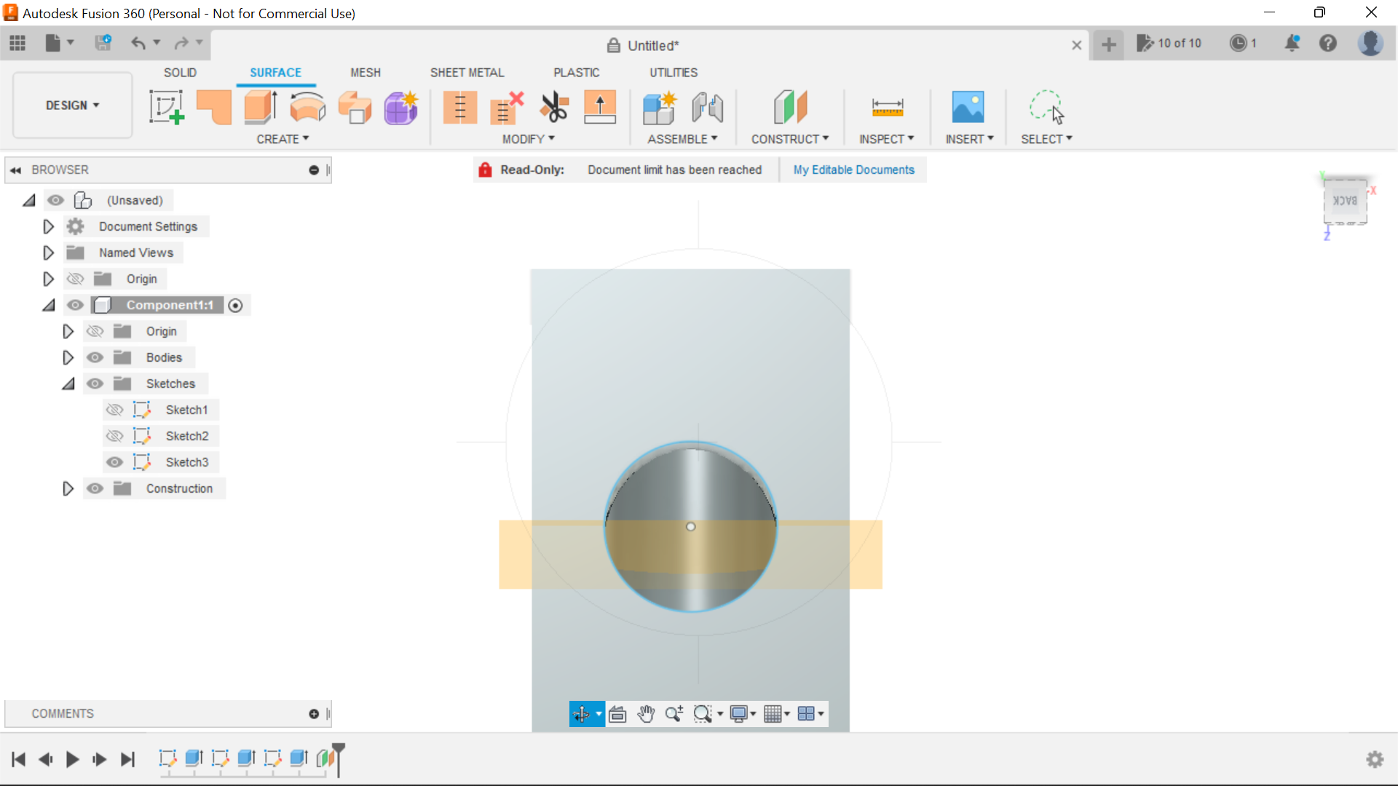
Task: Show the Origin folder contents
Action: point(48,279)
